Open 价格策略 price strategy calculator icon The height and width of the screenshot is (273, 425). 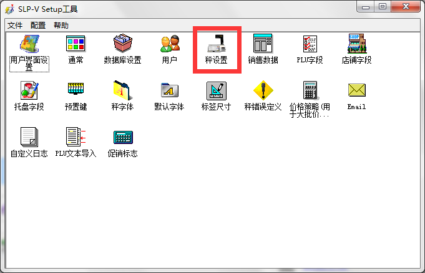click(310, 90)
